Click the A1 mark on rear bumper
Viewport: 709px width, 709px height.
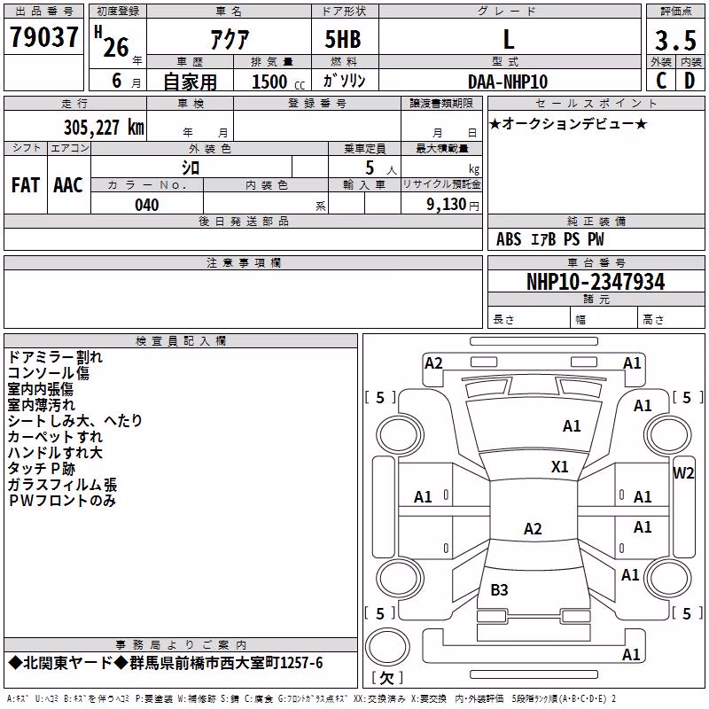click(x=631, y=654)
